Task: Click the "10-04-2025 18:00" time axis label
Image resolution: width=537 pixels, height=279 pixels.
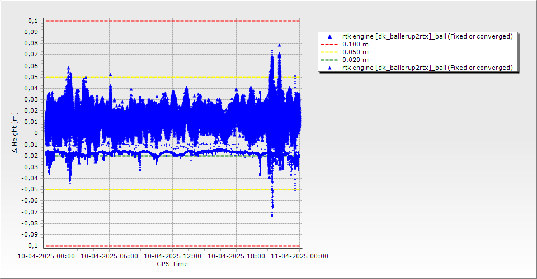Action: pos(236,256)
